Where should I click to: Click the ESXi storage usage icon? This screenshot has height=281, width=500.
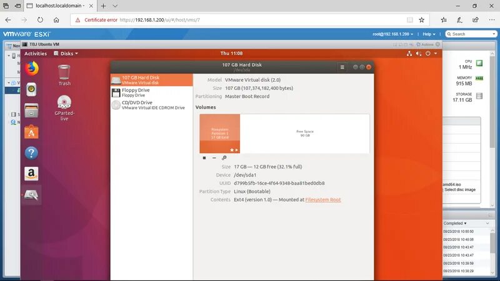[479, 96]
